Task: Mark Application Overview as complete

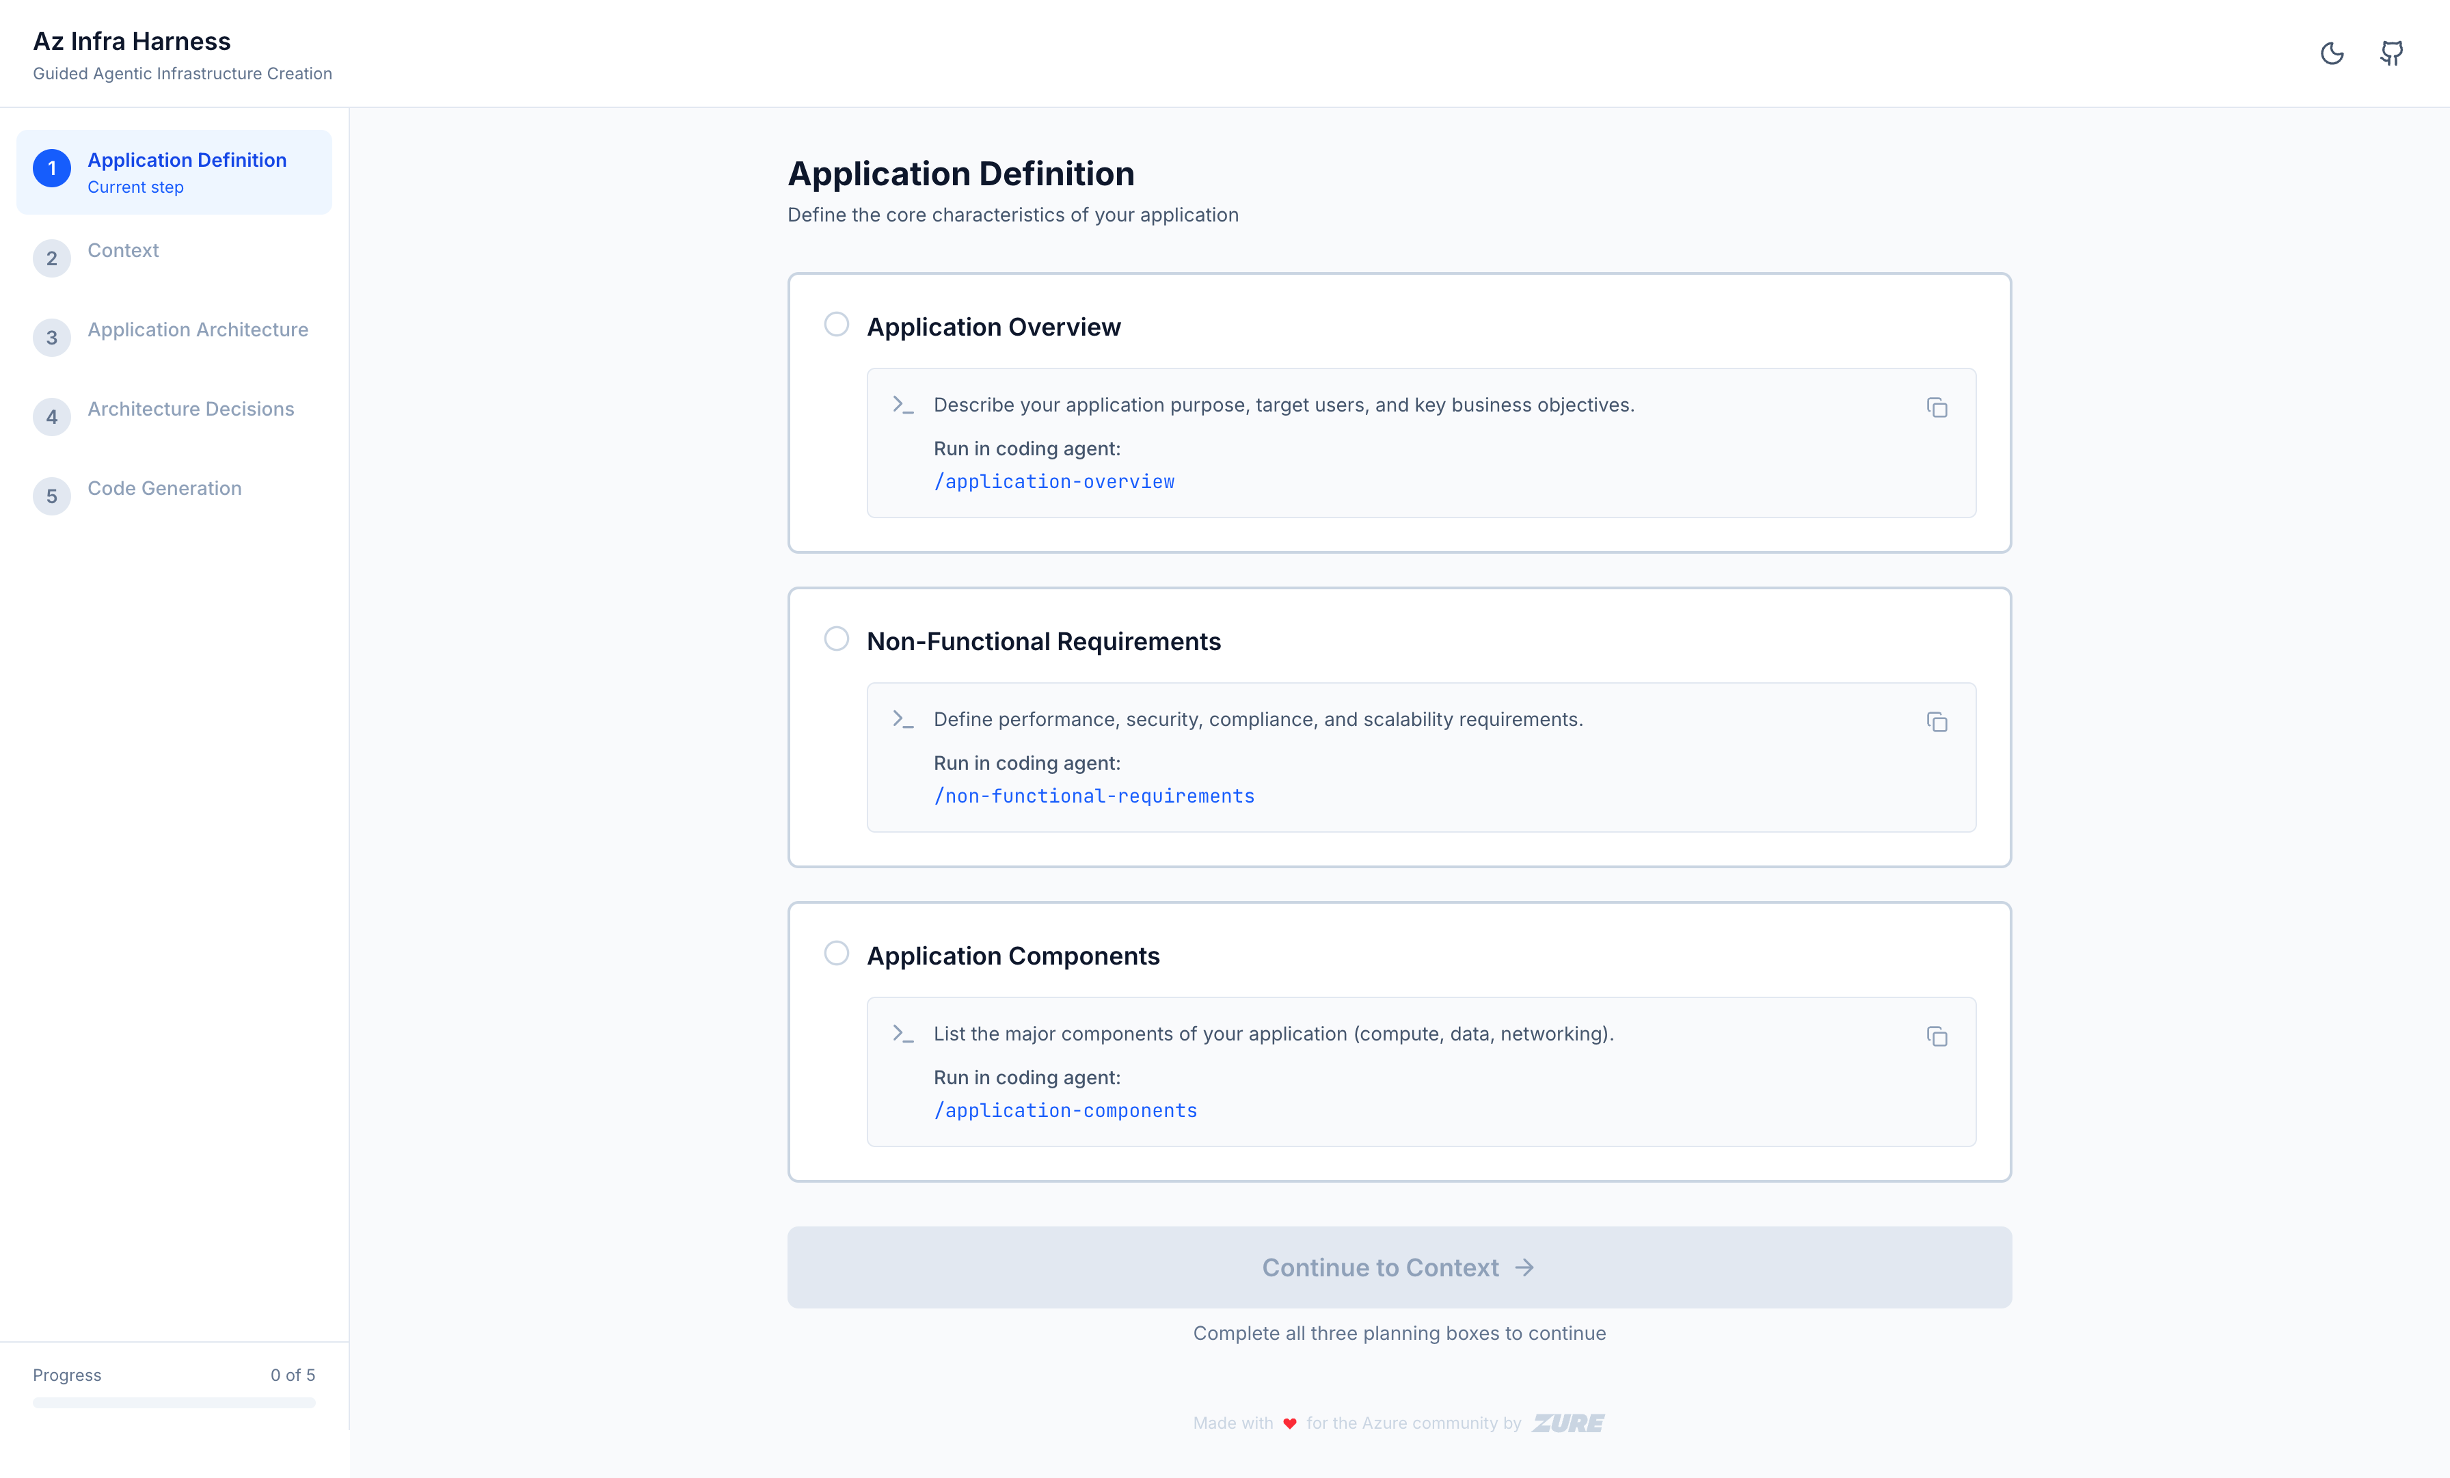Action: (x=835, y=324)
